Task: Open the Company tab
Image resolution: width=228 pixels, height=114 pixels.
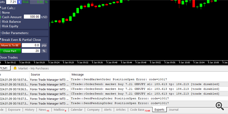Action: pos(93,110)
